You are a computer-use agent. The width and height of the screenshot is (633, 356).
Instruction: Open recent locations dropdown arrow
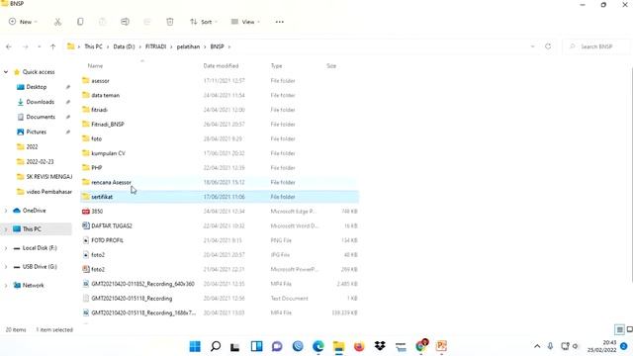(40, 46)
